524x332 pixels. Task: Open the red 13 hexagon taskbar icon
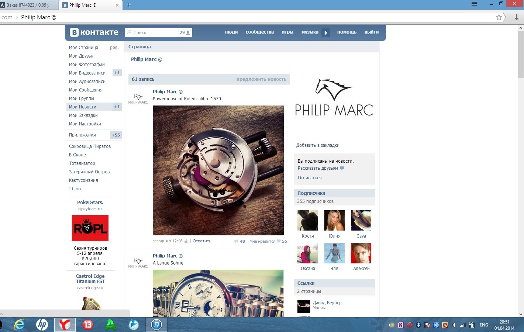88,325
